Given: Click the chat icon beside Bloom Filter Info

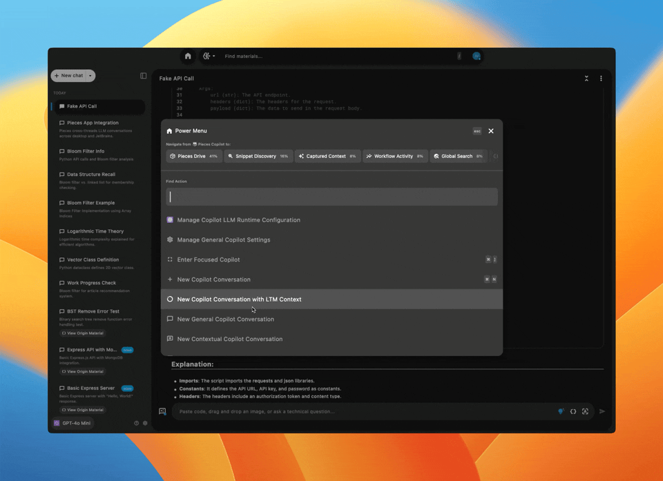Looking at the screenshot, I should [61, 151].
